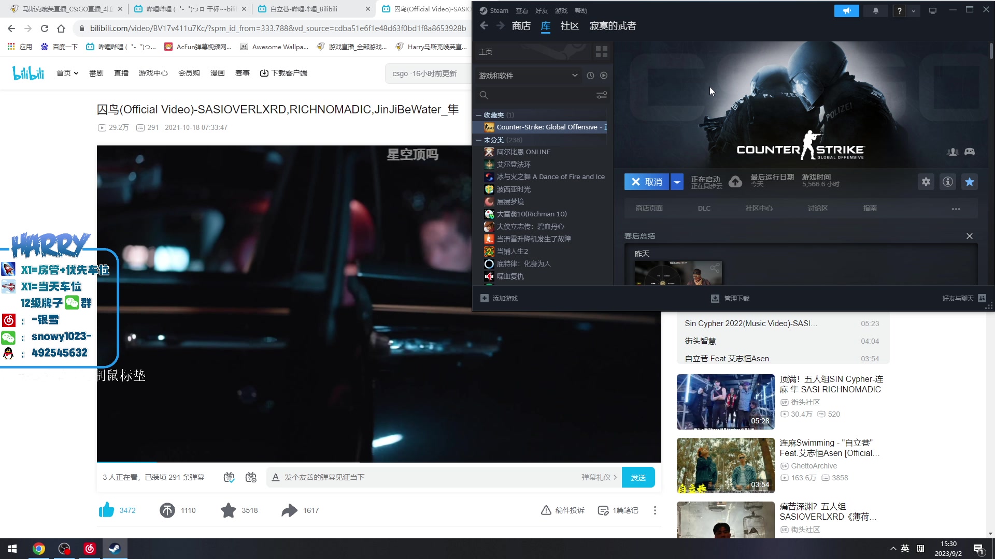Viewport: 995px width, 559px height.
Task: Go back in Steam navigation
Action: [x=484, y=26]
